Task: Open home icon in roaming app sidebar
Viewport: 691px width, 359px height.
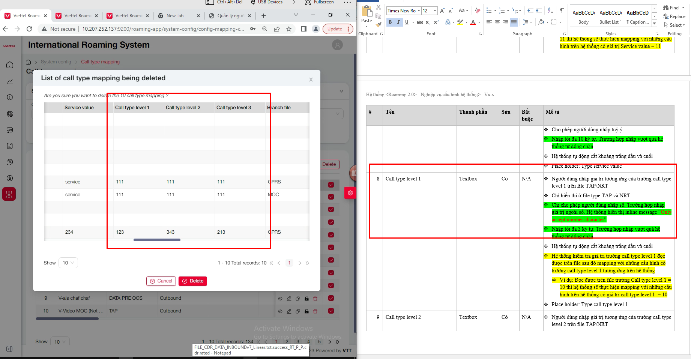Action: (10, 65)
